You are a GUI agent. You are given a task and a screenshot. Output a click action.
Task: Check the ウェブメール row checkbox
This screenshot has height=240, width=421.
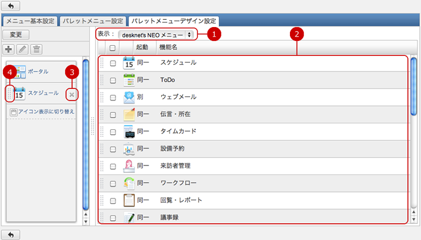pos(113,97)
